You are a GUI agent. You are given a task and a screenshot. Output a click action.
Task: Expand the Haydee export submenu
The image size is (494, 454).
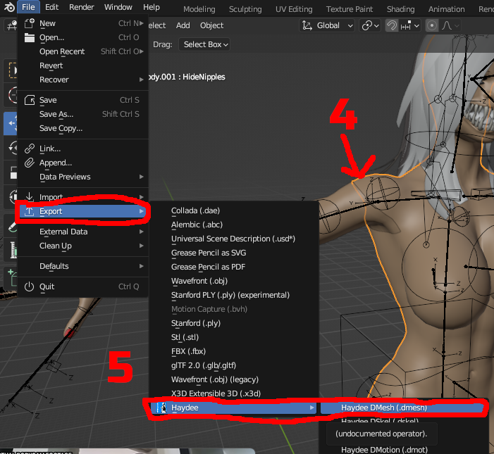point(234,408)
